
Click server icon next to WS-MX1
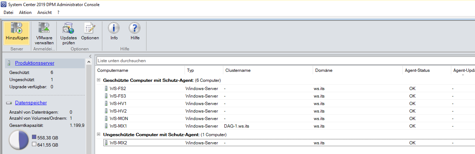pos(106,126)
